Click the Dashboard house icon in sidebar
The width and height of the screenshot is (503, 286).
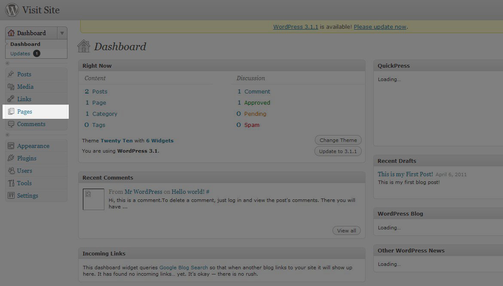click(x=11, y=33)
